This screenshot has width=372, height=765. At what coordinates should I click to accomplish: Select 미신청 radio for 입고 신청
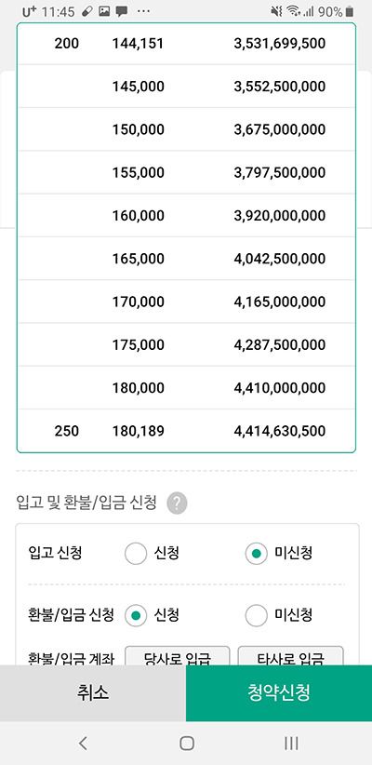(x=256, y=553)
